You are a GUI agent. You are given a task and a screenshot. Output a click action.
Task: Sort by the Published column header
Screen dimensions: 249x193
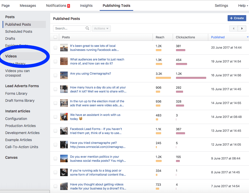tap(218, 37)
